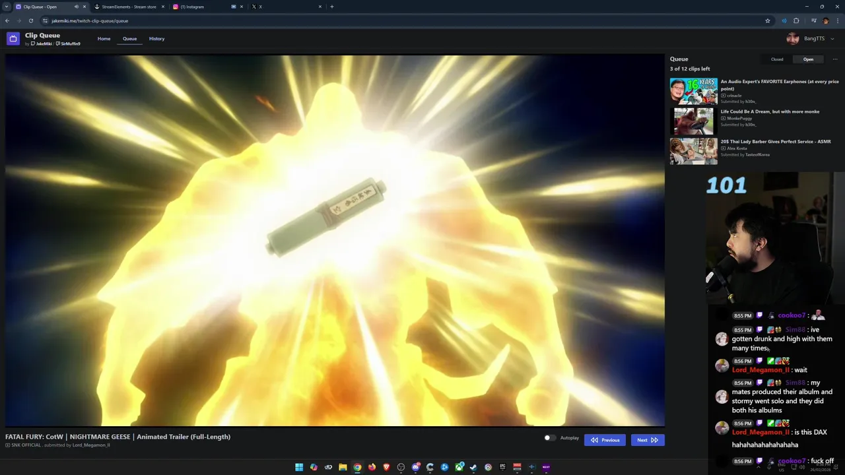Open Steam from the taskbar
Image resolution: width=845 pixels, height=475 pixels.
pos(473,467)
